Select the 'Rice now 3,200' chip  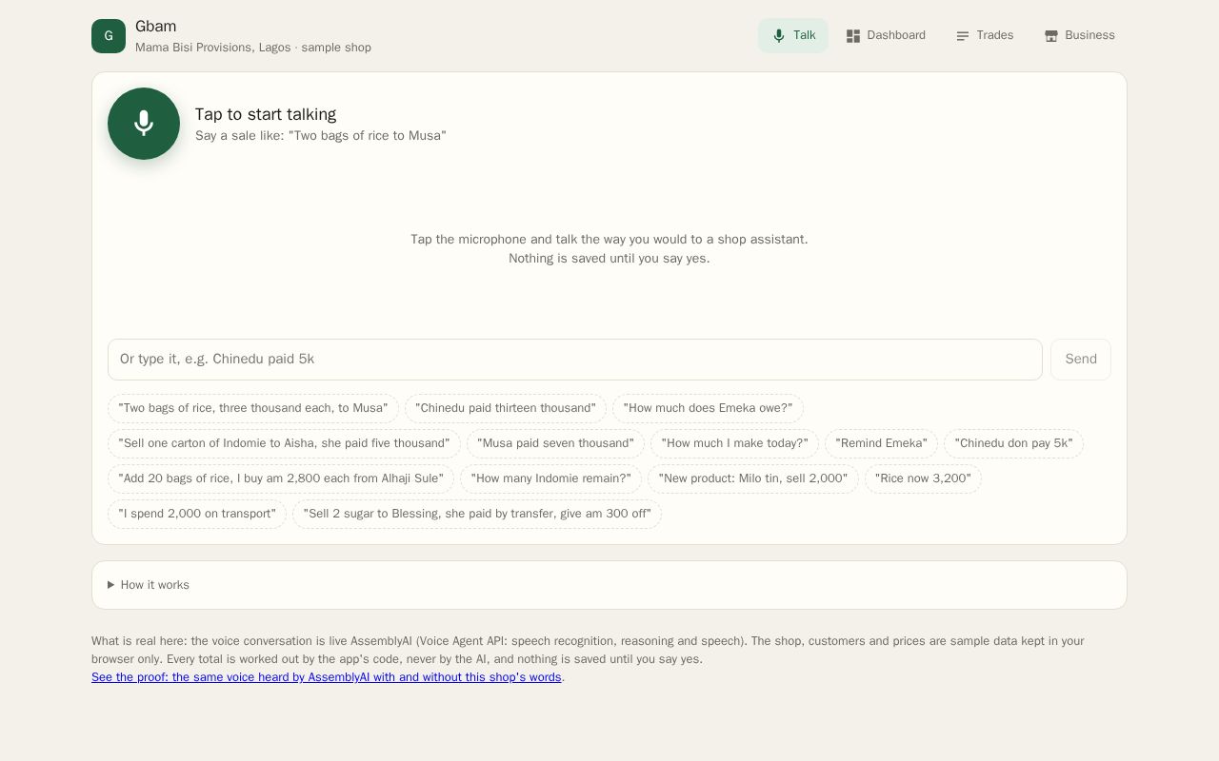(923, 478)
